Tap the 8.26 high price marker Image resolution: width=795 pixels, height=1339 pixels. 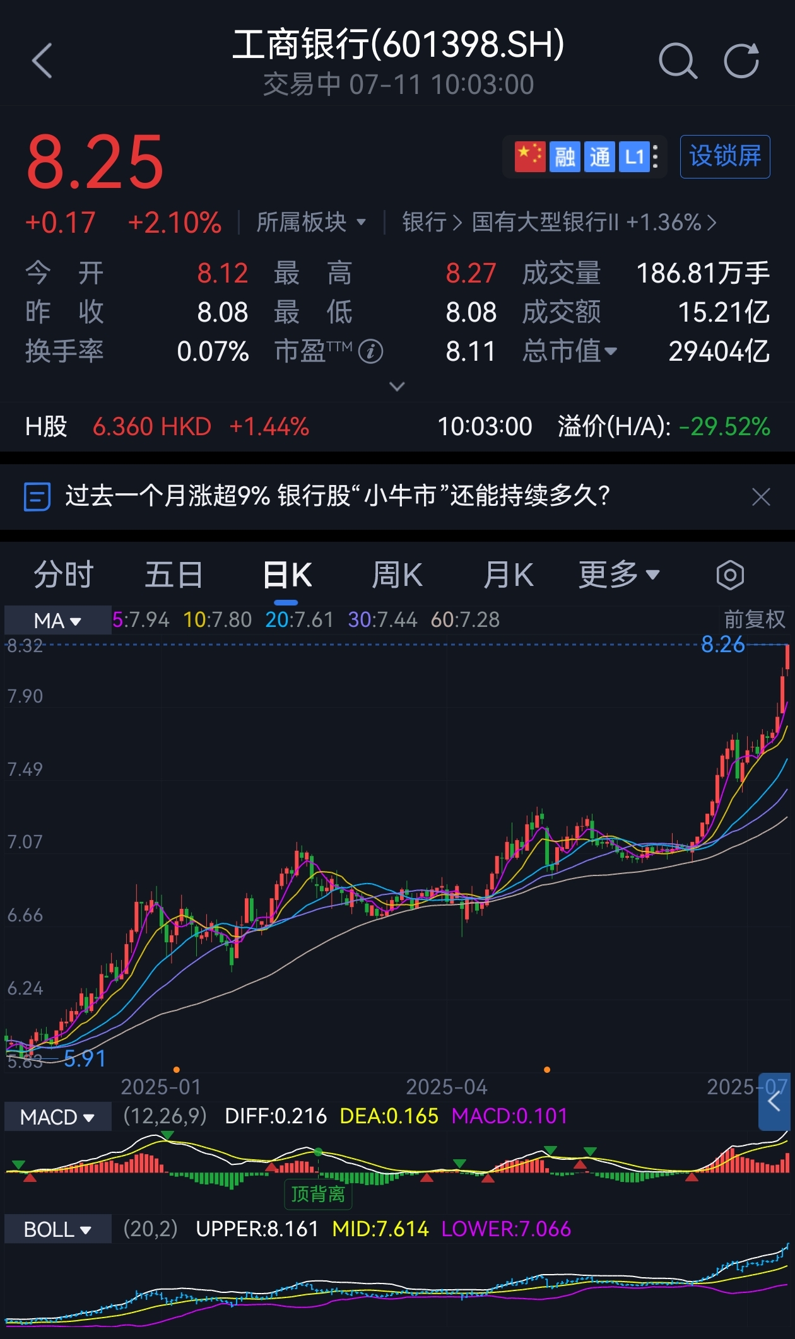coord(723,645)
